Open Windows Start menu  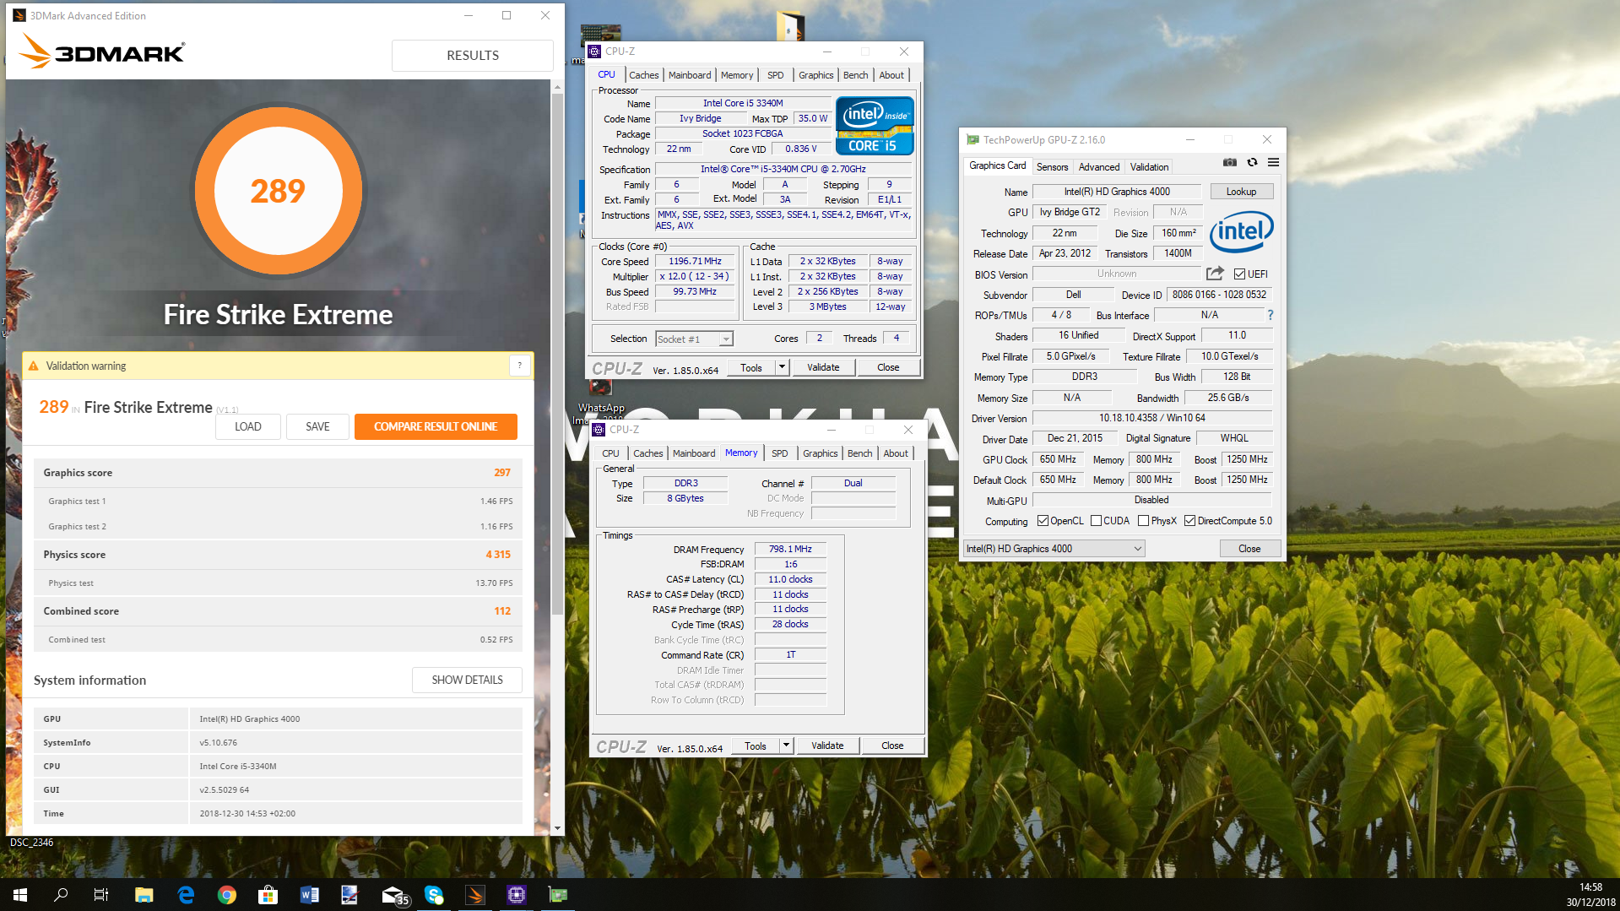(20, 895)
